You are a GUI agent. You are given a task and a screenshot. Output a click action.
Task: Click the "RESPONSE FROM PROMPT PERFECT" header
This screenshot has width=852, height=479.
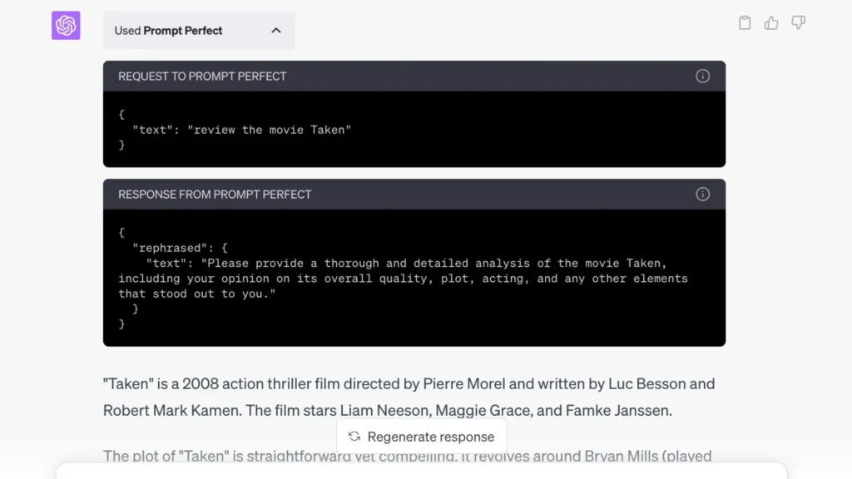click(215, 195)
